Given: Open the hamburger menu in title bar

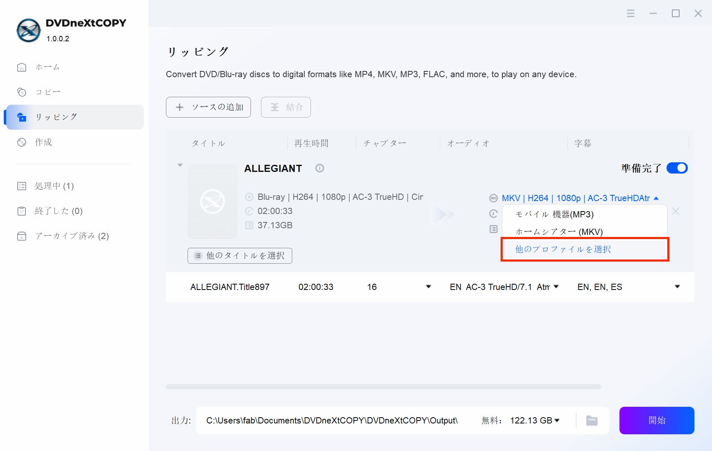Looking at the screenshot, I should click(x=631, y=13).
